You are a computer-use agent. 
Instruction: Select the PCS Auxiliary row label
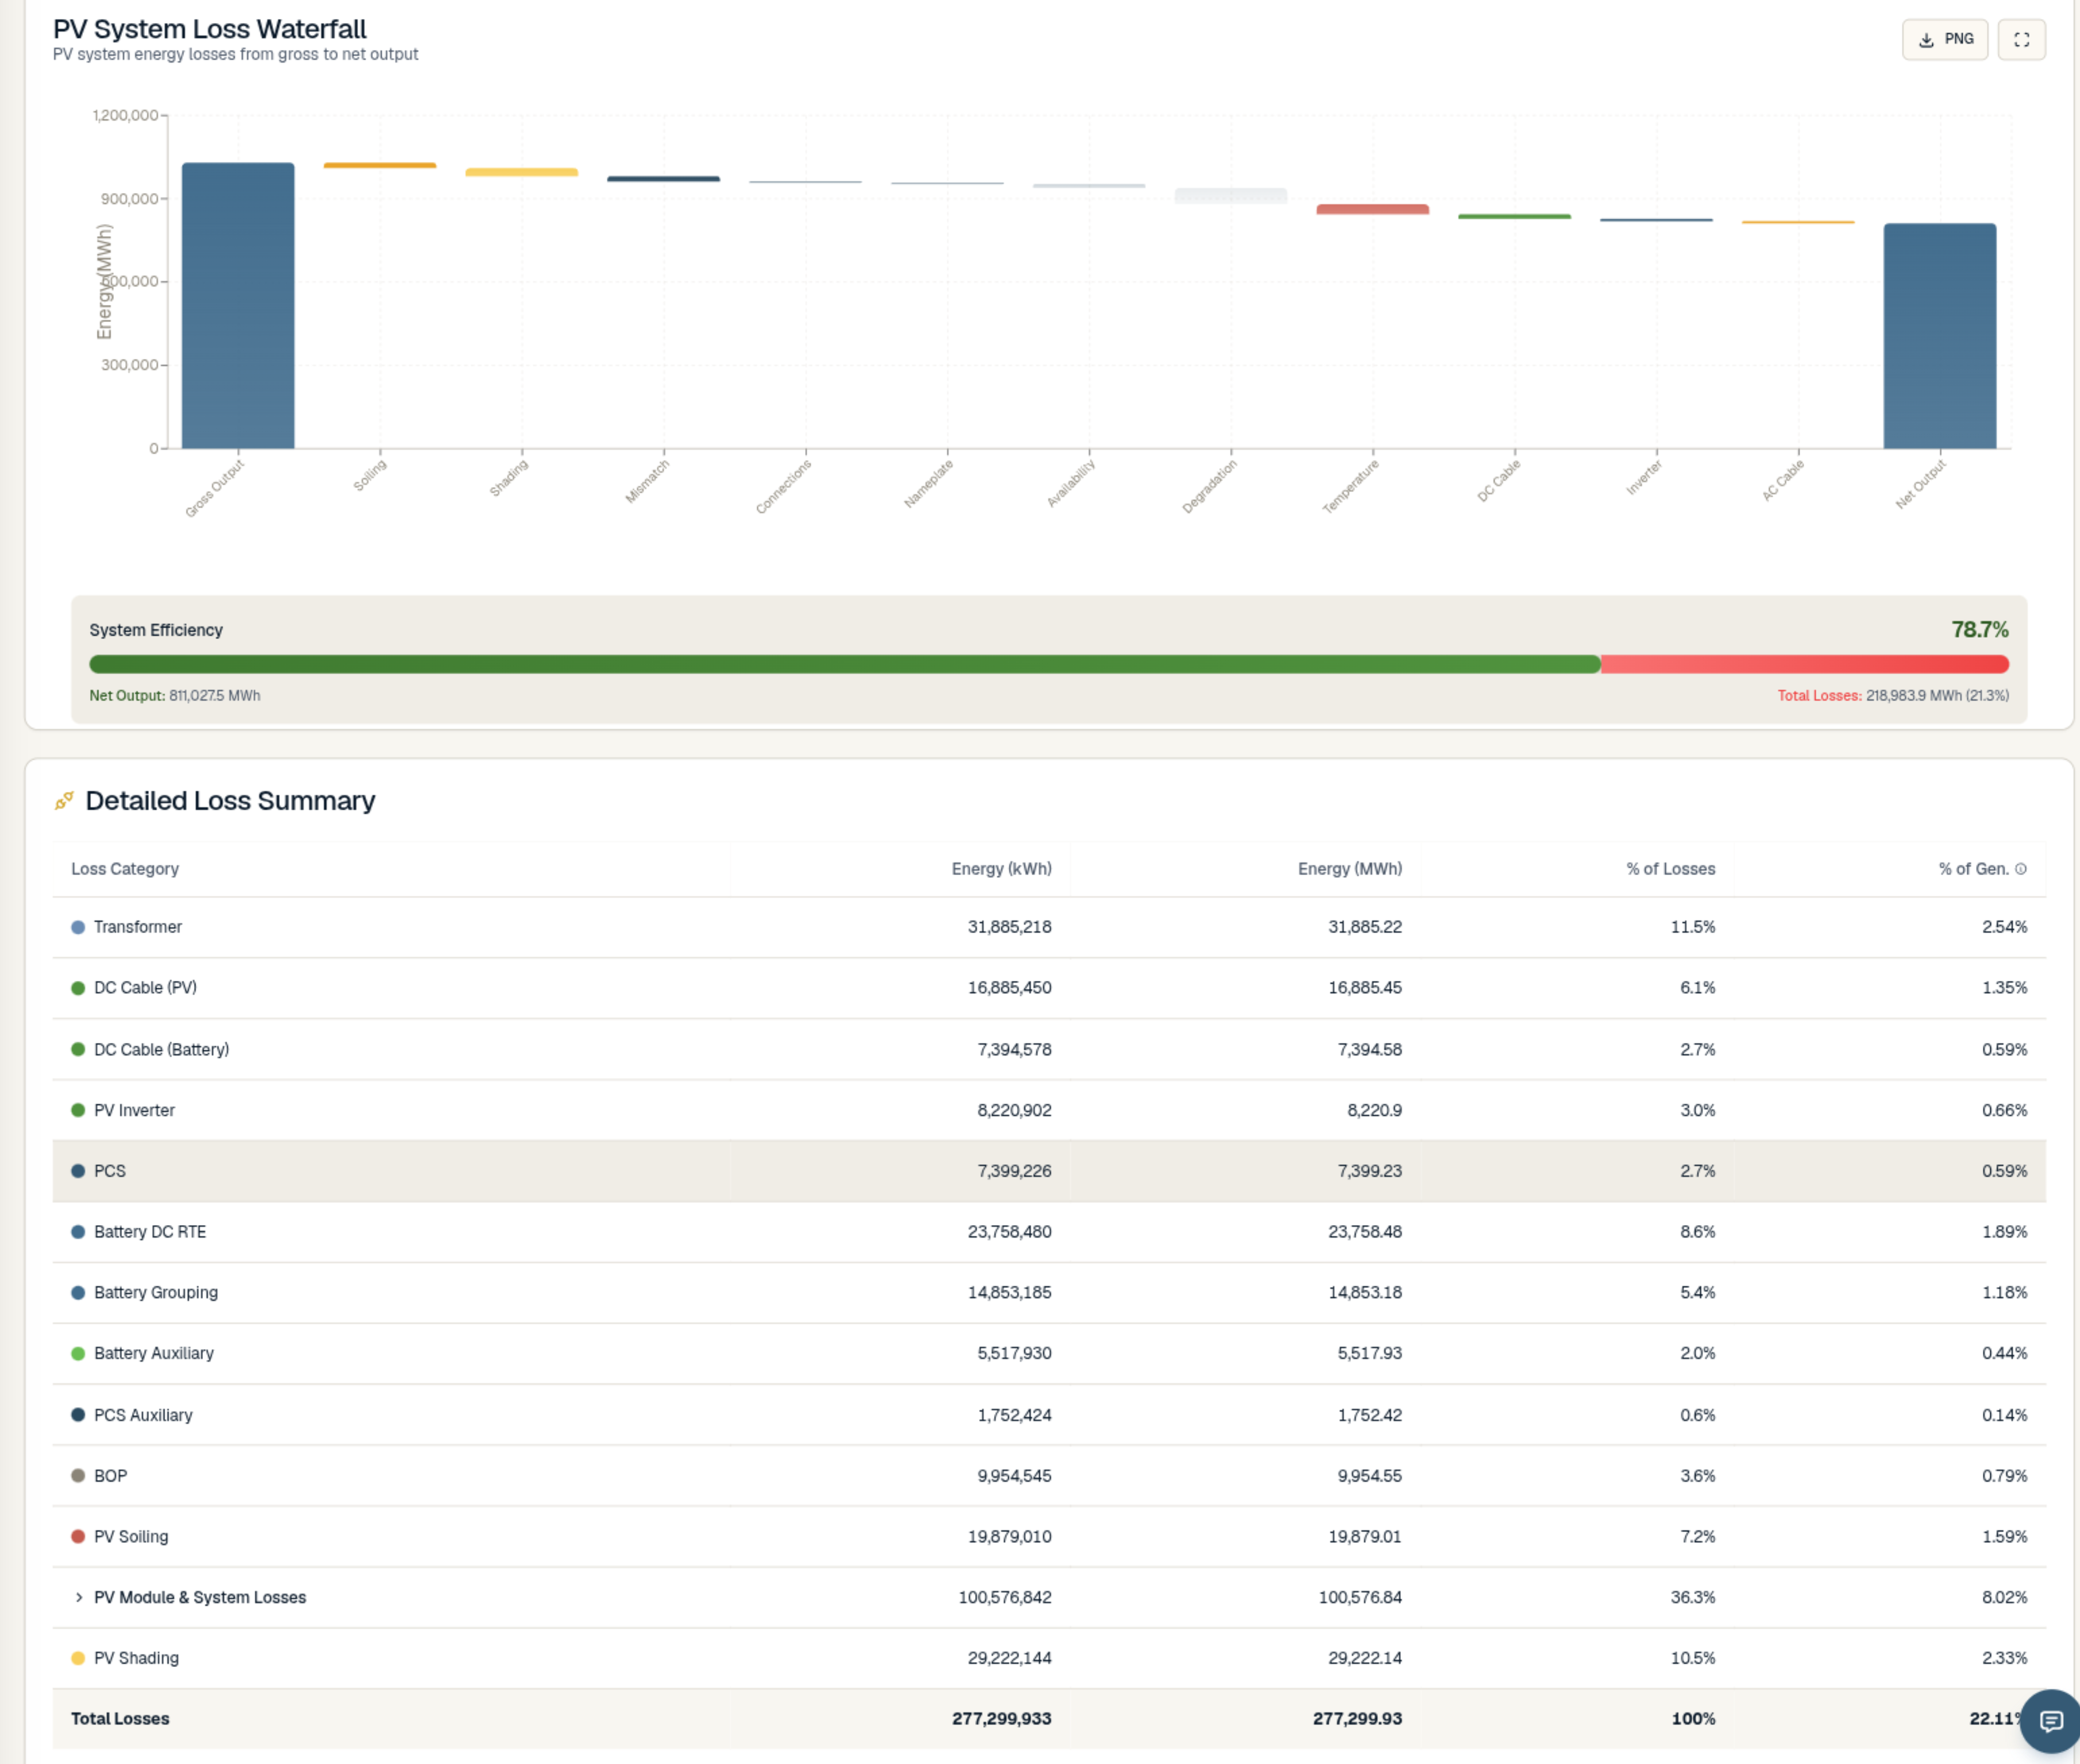coord(143,1415)
